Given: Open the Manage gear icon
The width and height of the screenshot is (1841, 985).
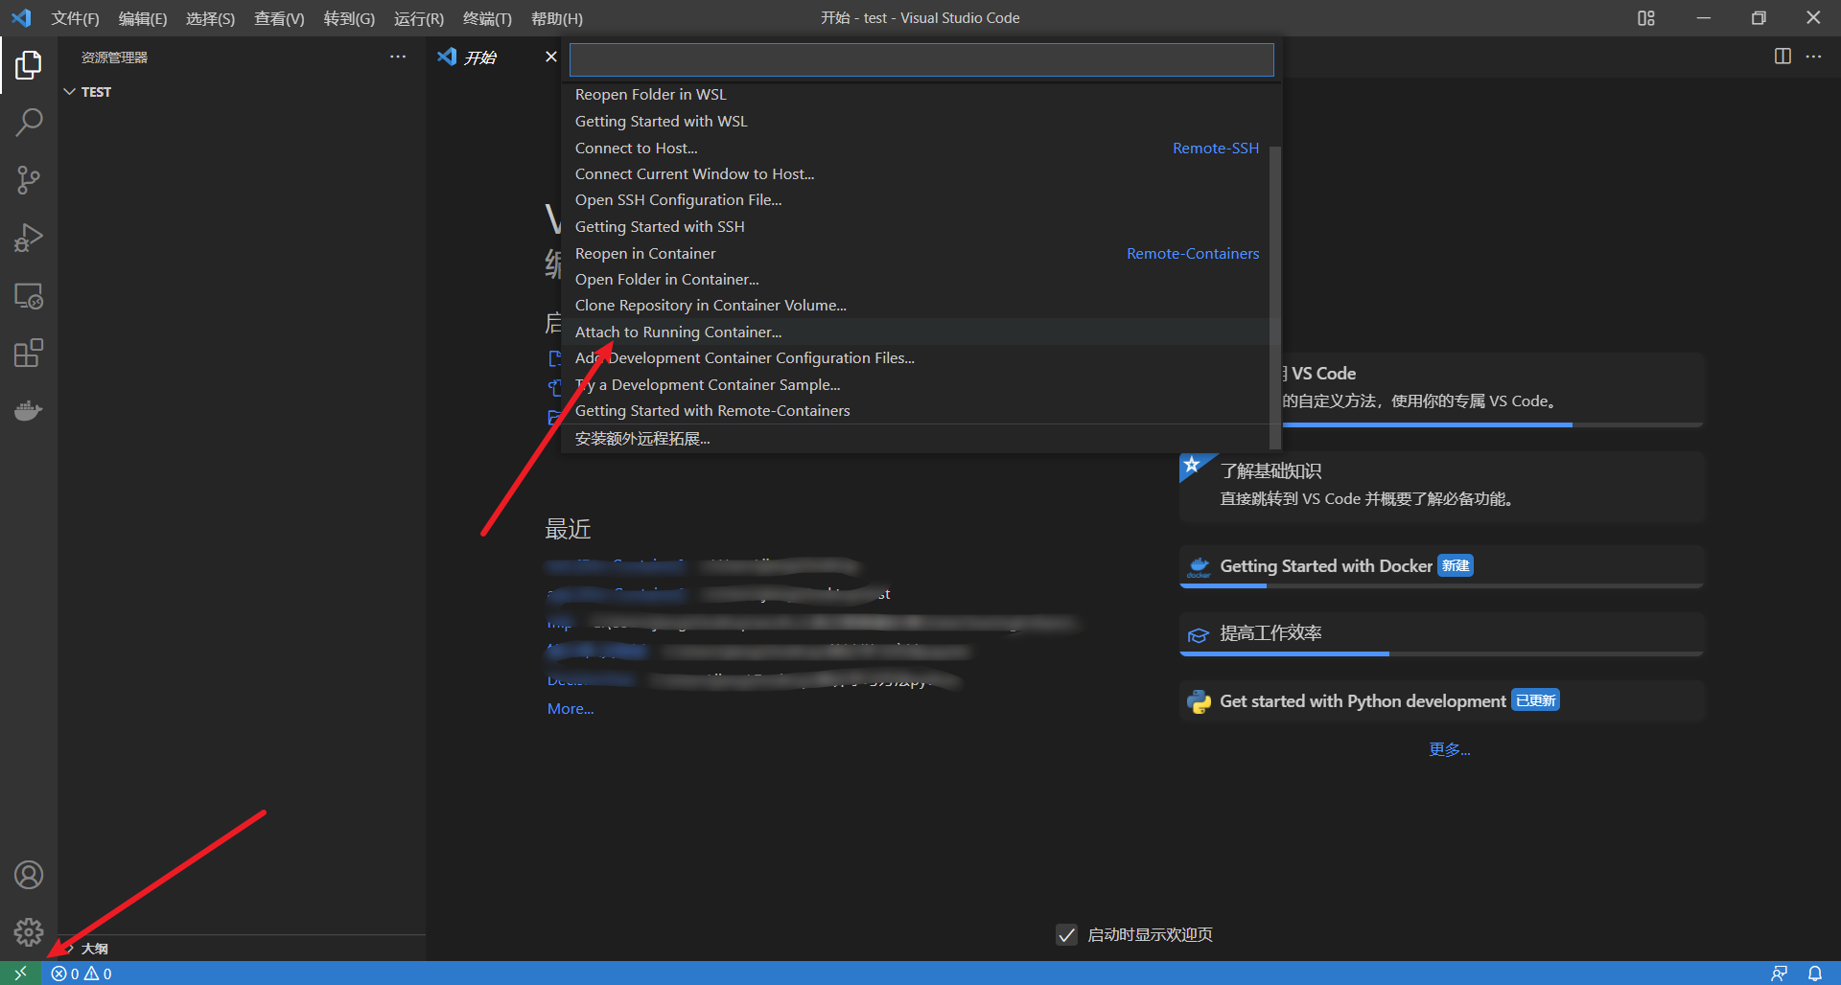Looking at the screenshot, I should coord(29,932).
